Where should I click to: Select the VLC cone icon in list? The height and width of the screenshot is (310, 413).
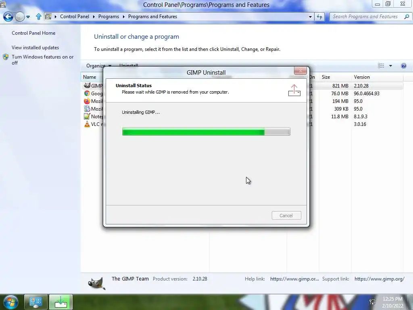tap(87, 124)
